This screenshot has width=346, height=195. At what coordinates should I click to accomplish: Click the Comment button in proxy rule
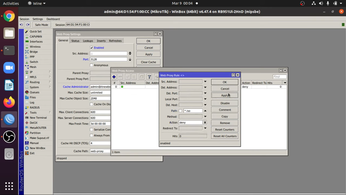(x=225, y=110)
